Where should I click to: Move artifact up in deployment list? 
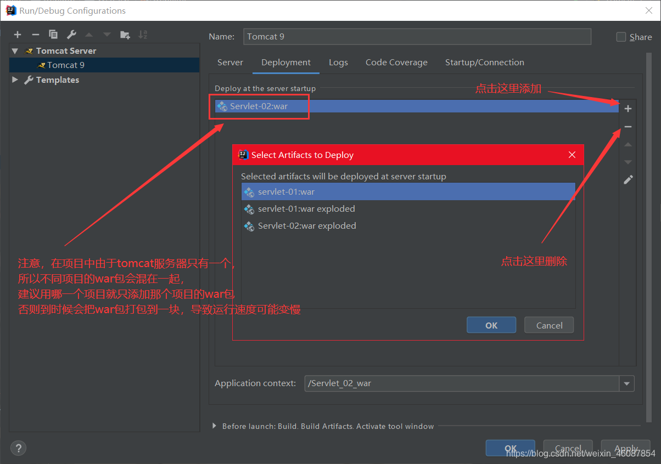click(628, 145)
